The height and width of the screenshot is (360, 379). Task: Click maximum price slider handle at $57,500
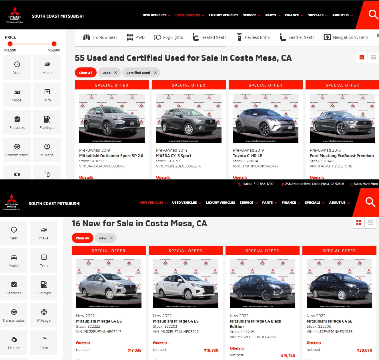pos(54,44)
